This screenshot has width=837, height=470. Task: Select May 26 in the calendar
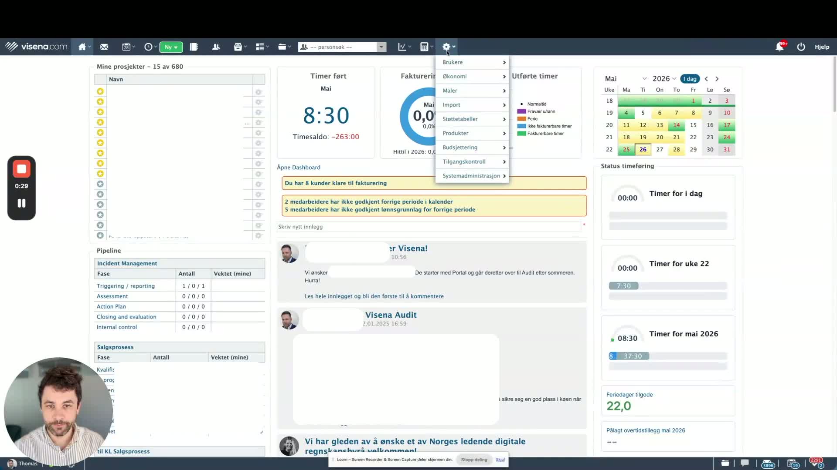pyautogui.click(x=643, y=149)
